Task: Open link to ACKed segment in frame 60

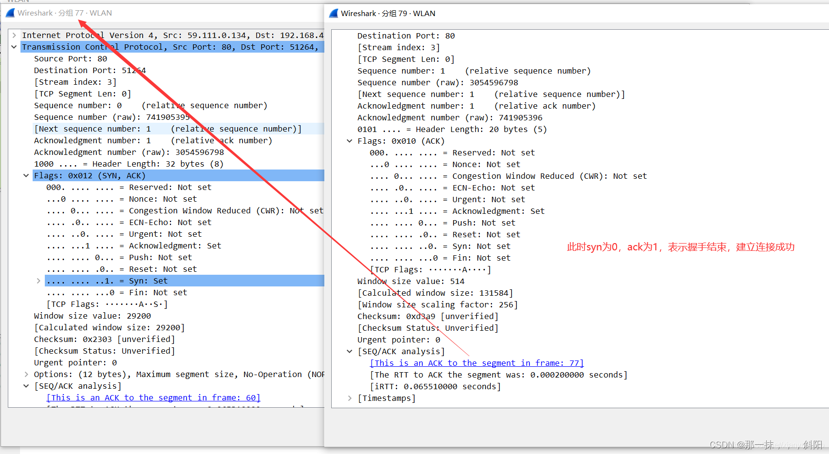Action: tap(153, 397)
